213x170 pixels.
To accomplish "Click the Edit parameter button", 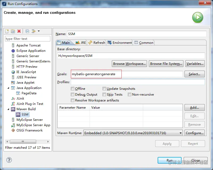I will coord(195,116).
